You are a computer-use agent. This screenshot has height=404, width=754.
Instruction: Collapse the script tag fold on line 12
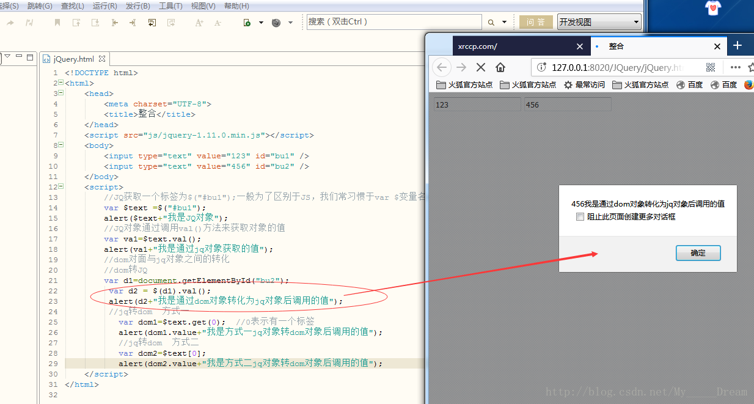(61, 187)
